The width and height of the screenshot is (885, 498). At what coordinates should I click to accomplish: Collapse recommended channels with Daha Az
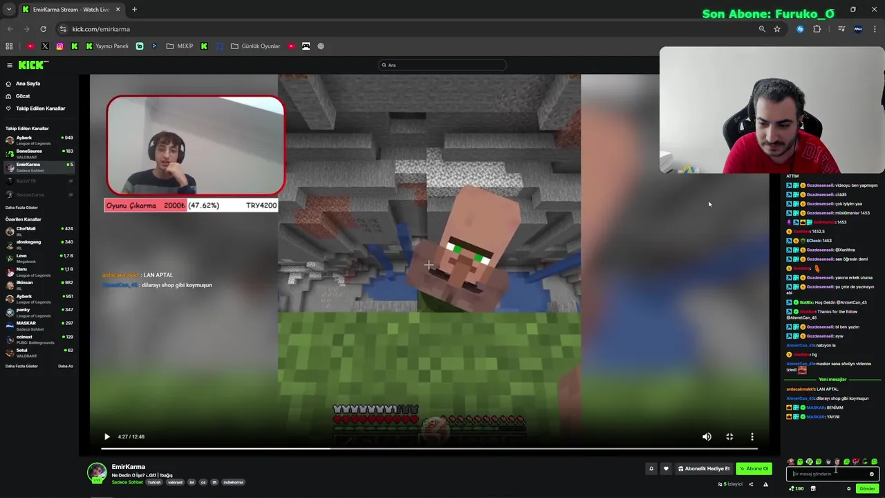point(66,366)
